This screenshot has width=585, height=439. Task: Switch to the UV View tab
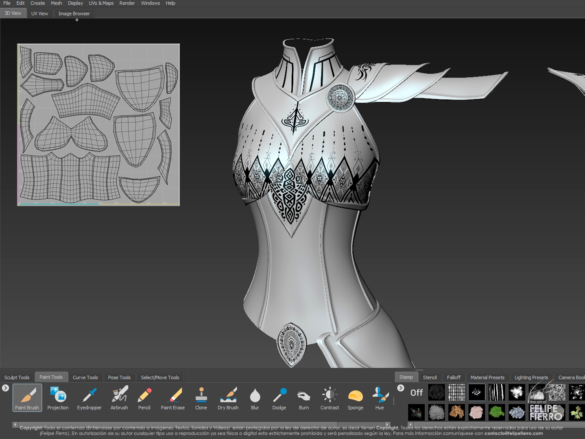(x=39, y=13)
